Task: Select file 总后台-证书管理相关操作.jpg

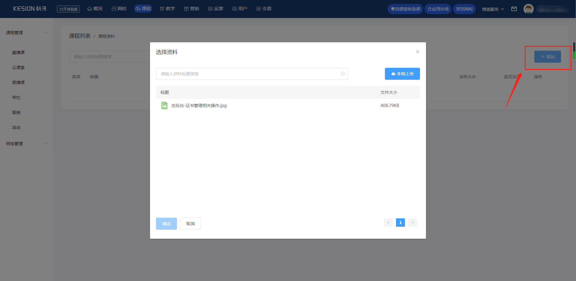Action: (x=199, y=106)
